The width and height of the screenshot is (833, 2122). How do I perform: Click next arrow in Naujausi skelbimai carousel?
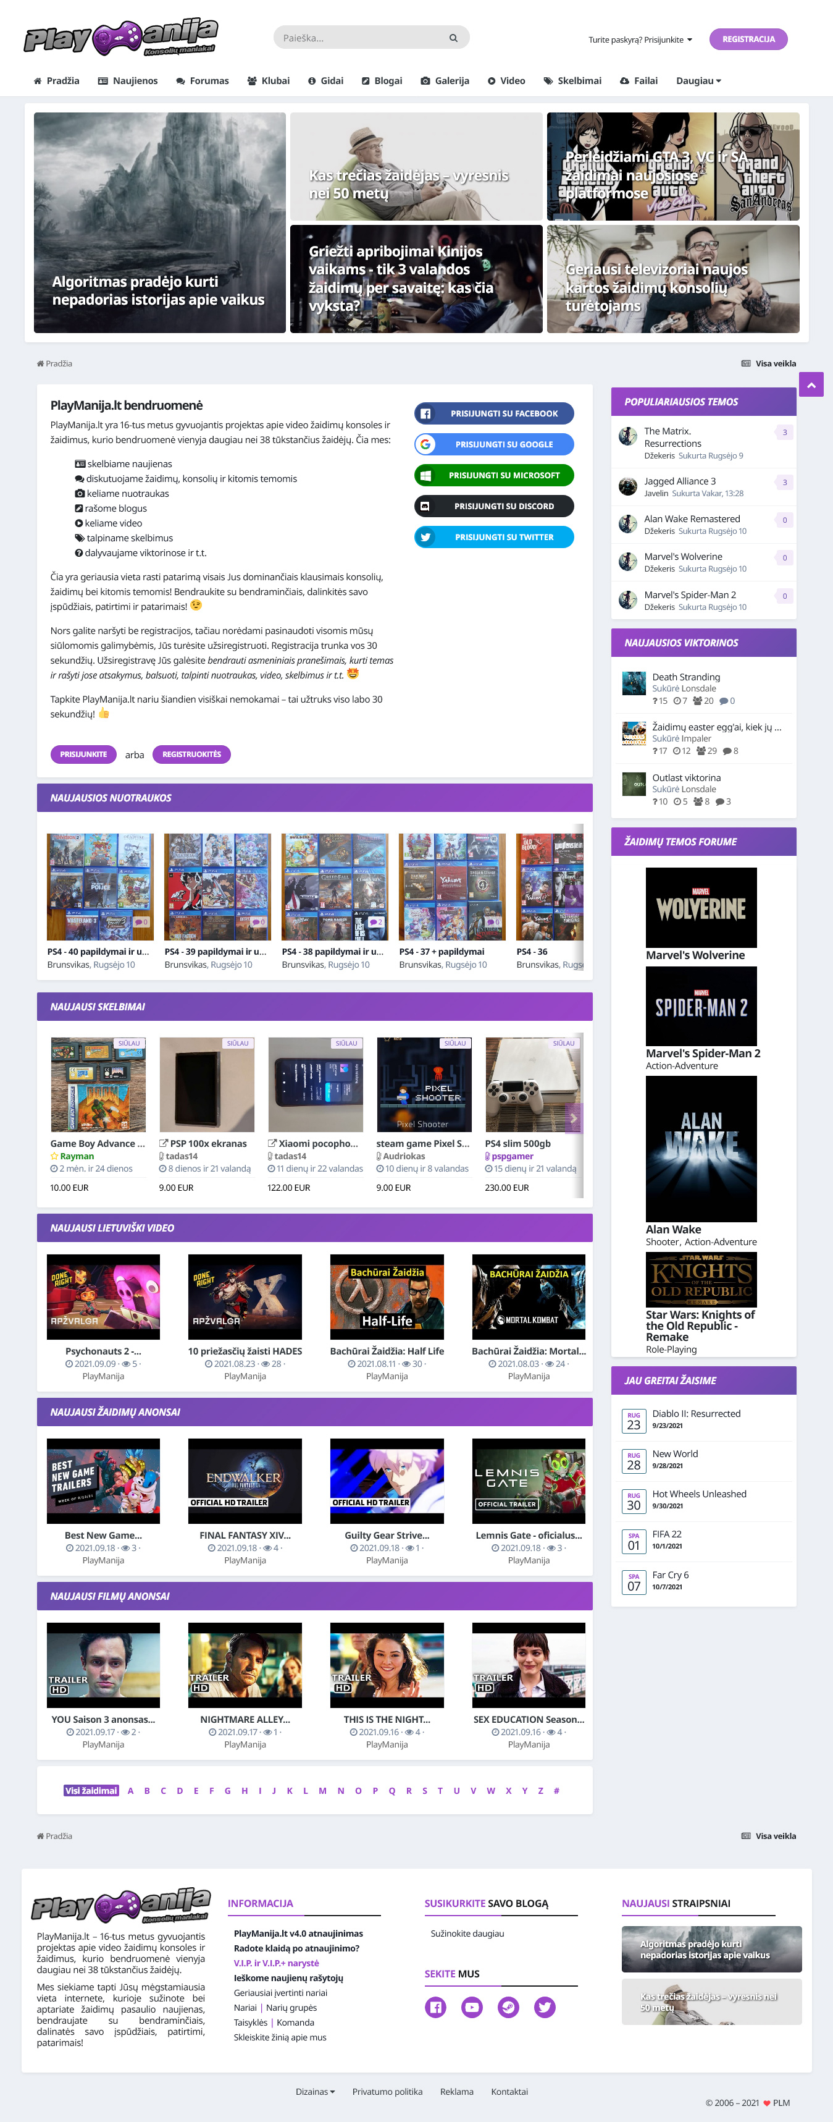[x=574, y=1118]
